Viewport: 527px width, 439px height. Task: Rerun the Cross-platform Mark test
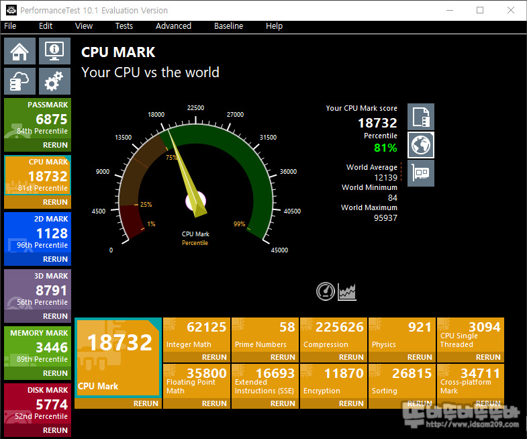488,403
